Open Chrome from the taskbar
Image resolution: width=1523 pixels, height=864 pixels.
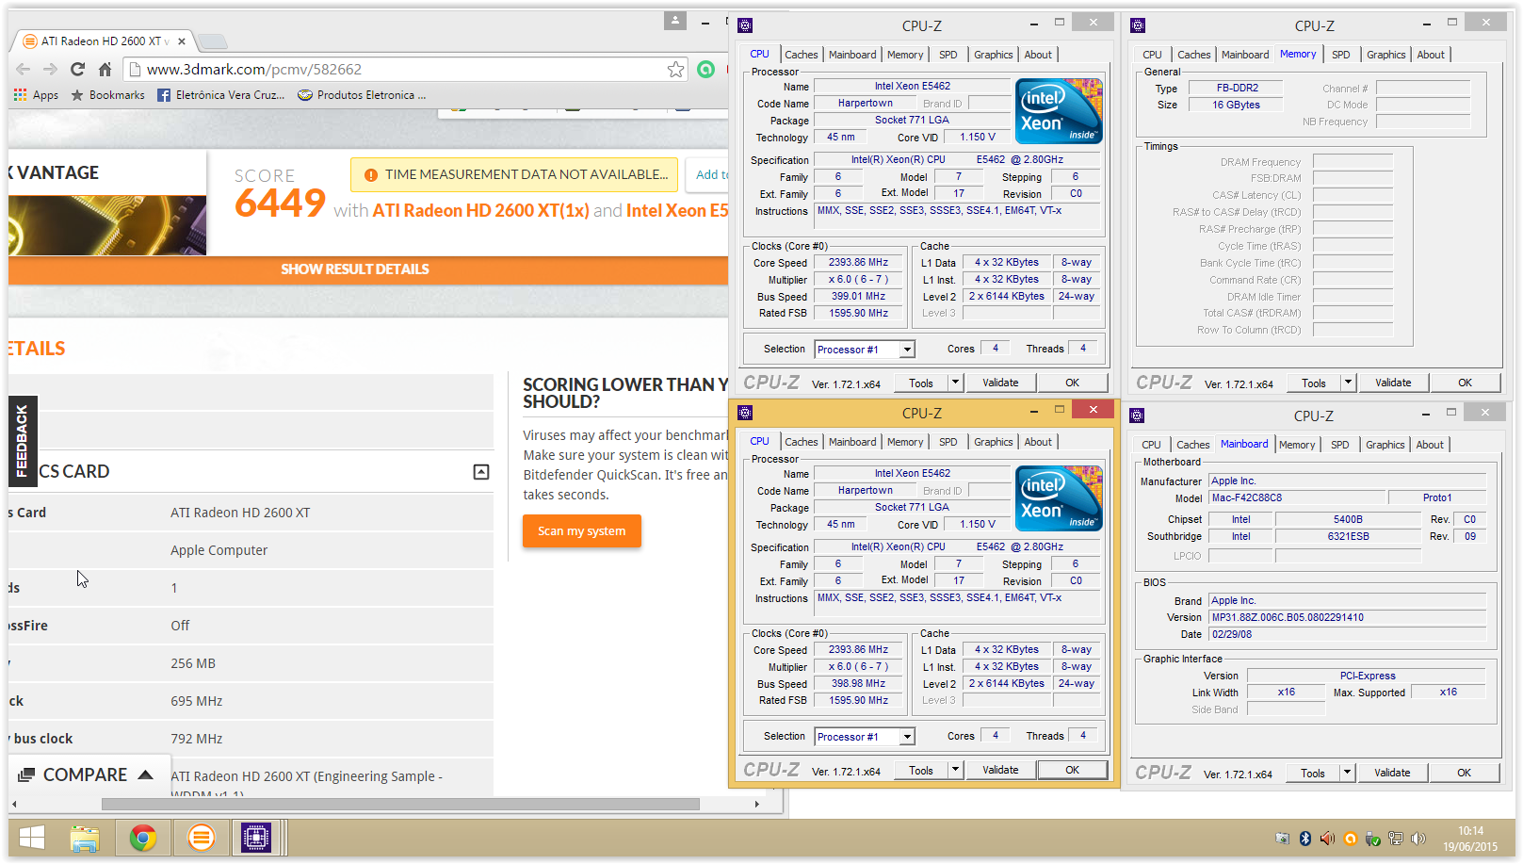143,838
